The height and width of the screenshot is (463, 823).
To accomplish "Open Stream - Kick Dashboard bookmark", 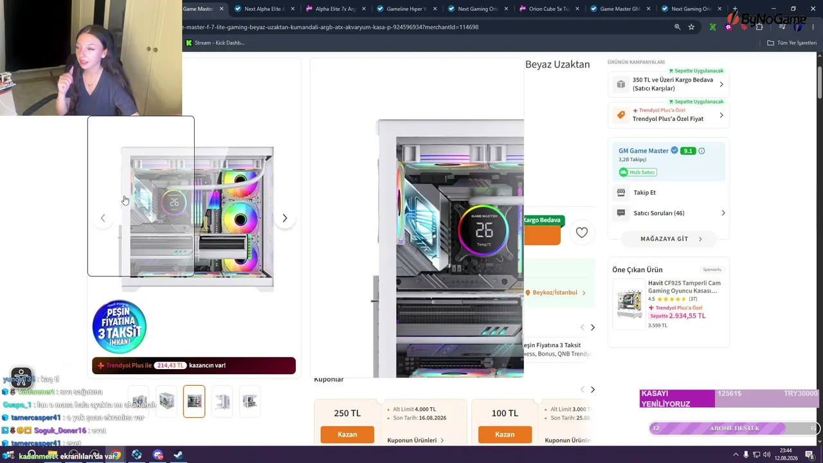I will point(215,43).
